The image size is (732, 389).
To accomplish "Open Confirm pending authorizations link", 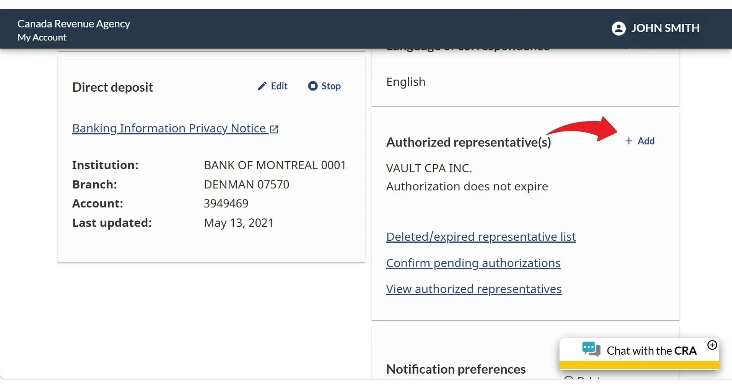I will [x=473, y=263].
